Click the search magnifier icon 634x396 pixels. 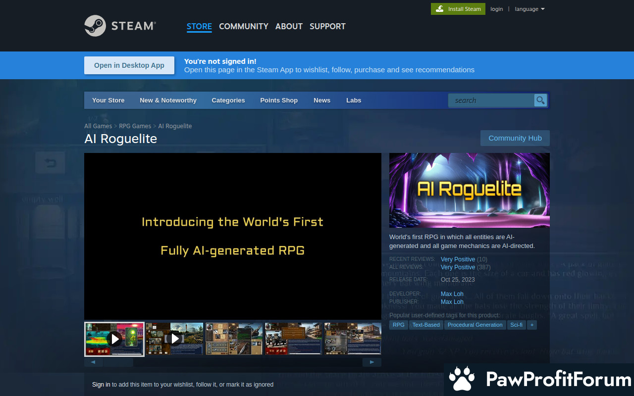540,100
